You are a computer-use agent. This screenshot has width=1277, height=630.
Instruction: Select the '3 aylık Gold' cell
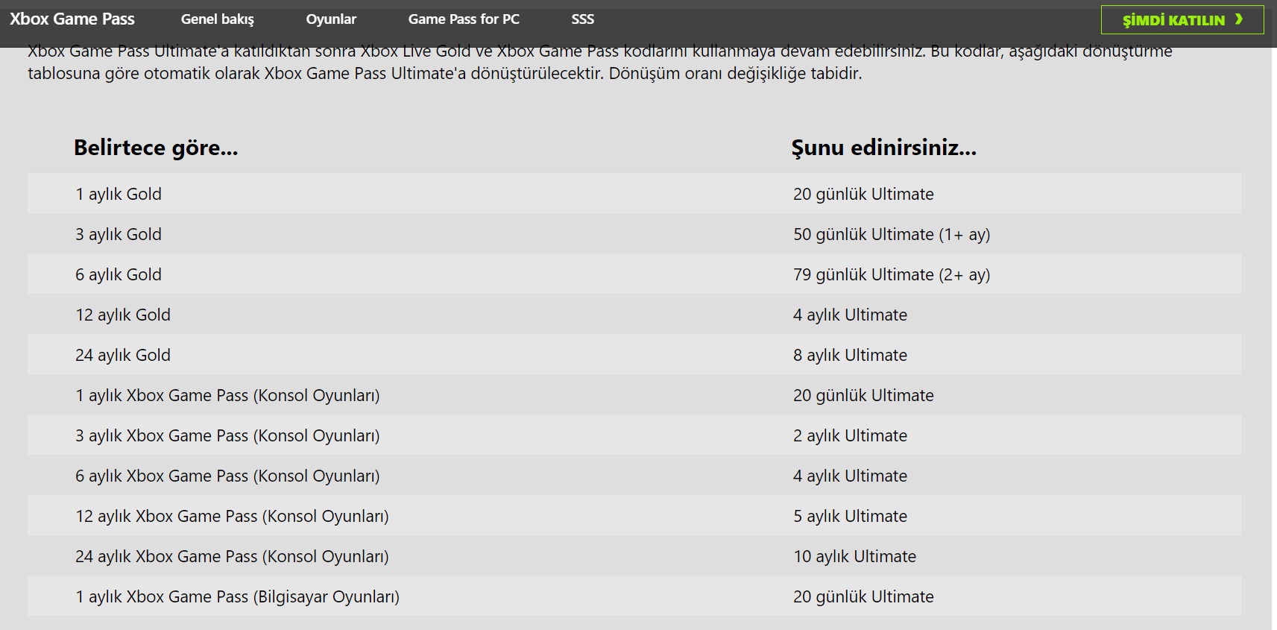pos(119,234)
